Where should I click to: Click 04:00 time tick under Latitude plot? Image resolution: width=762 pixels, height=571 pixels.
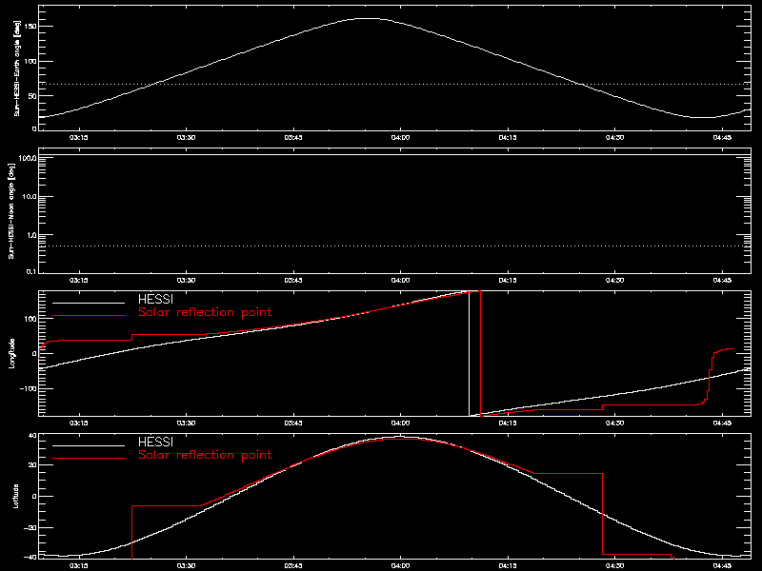point(400,565)
